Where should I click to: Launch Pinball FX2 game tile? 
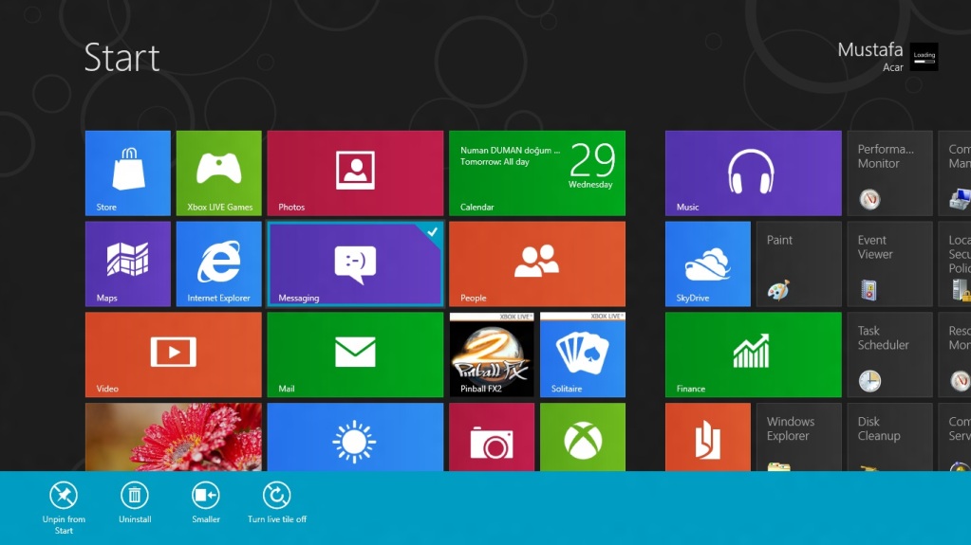[492, 354]
